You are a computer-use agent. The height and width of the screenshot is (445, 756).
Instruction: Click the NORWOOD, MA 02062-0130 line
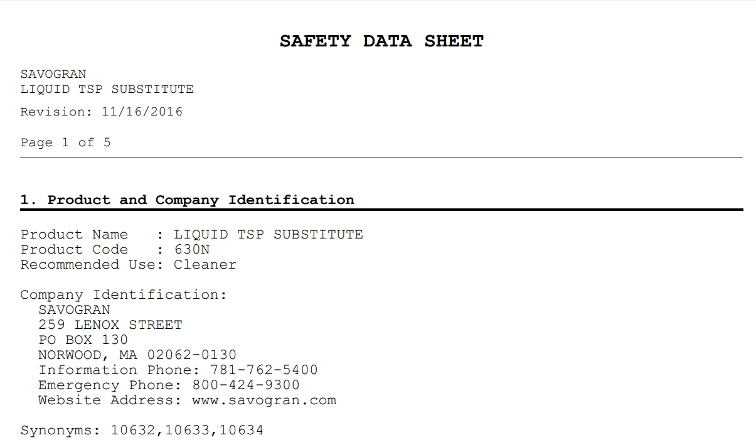[137, 355]
